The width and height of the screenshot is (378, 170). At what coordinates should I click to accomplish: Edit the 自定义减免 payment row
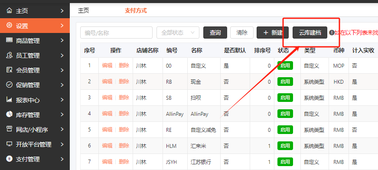tap(107, 130)
